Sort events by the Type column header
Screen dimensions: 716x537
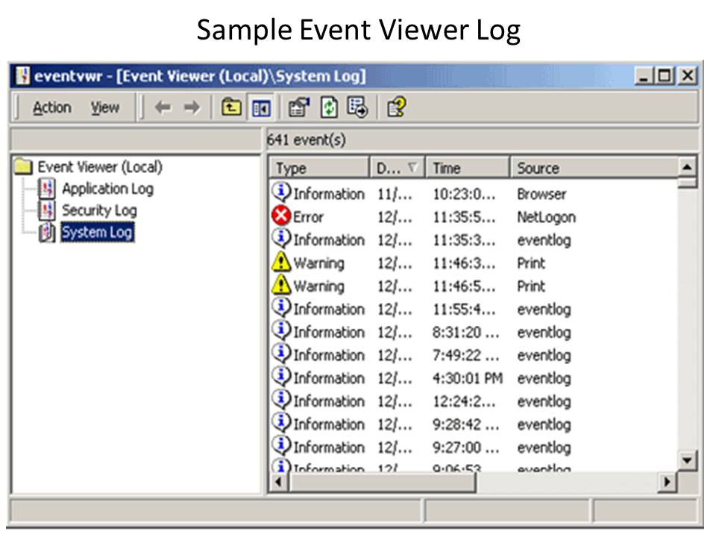318,168
